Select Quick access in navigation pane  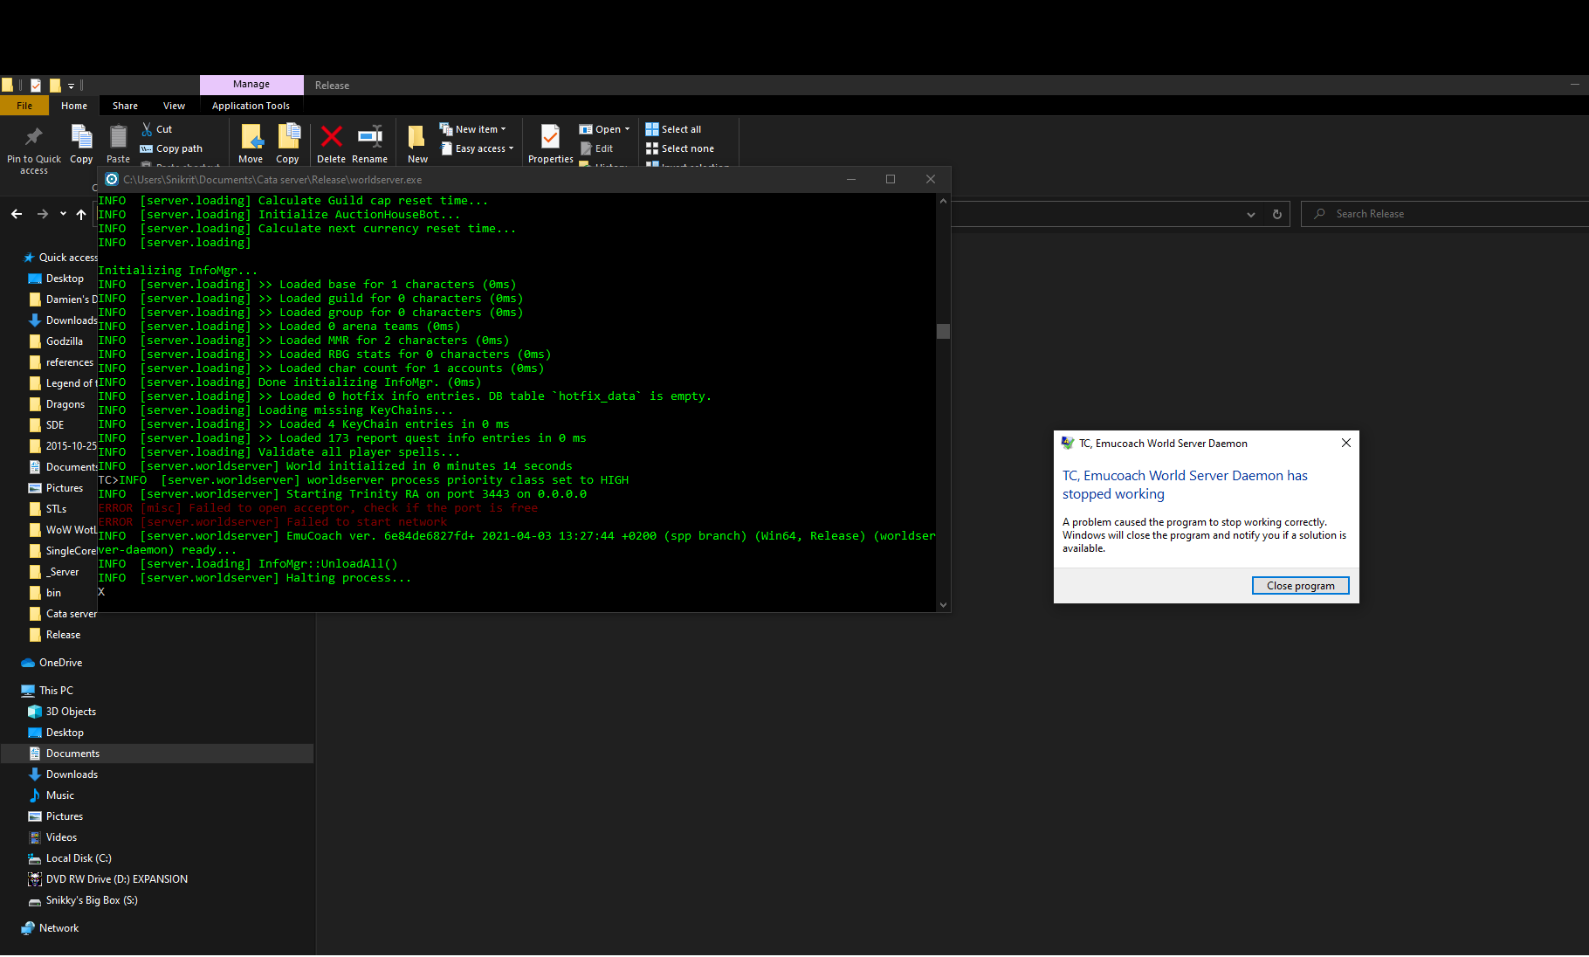[x=59, y=258]
